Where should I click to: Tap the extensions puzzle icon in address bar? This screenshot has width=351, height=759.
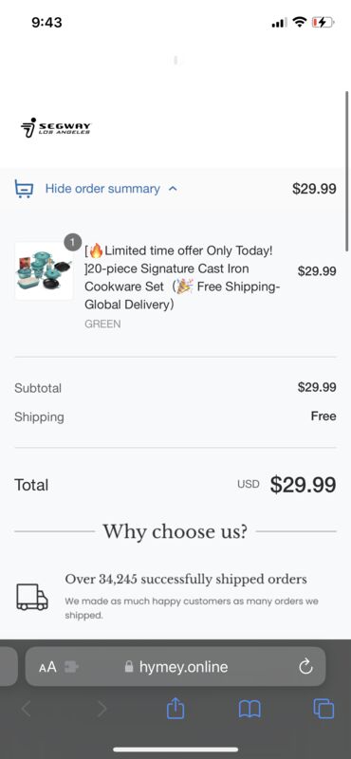pyautogui.click(x=71, y=667)
